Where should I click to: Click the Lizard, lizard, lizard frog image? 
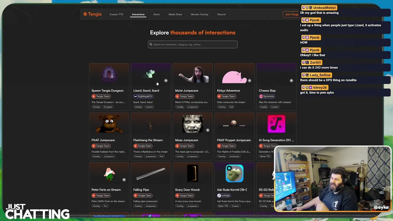point(149,74)
